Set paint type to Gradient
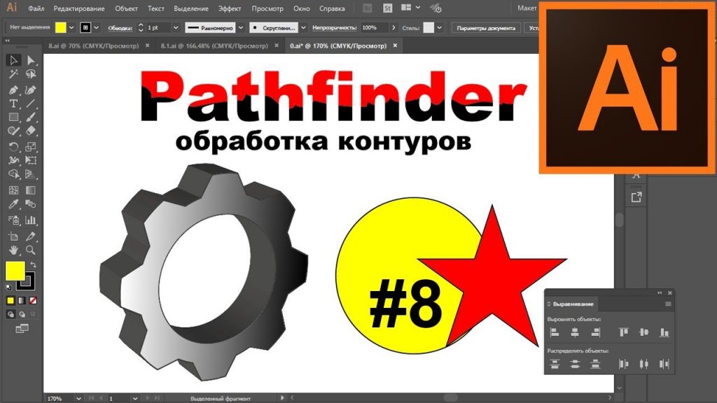Image resolution: width=717 pixels, height=403 pixels. tap(22, 301)
